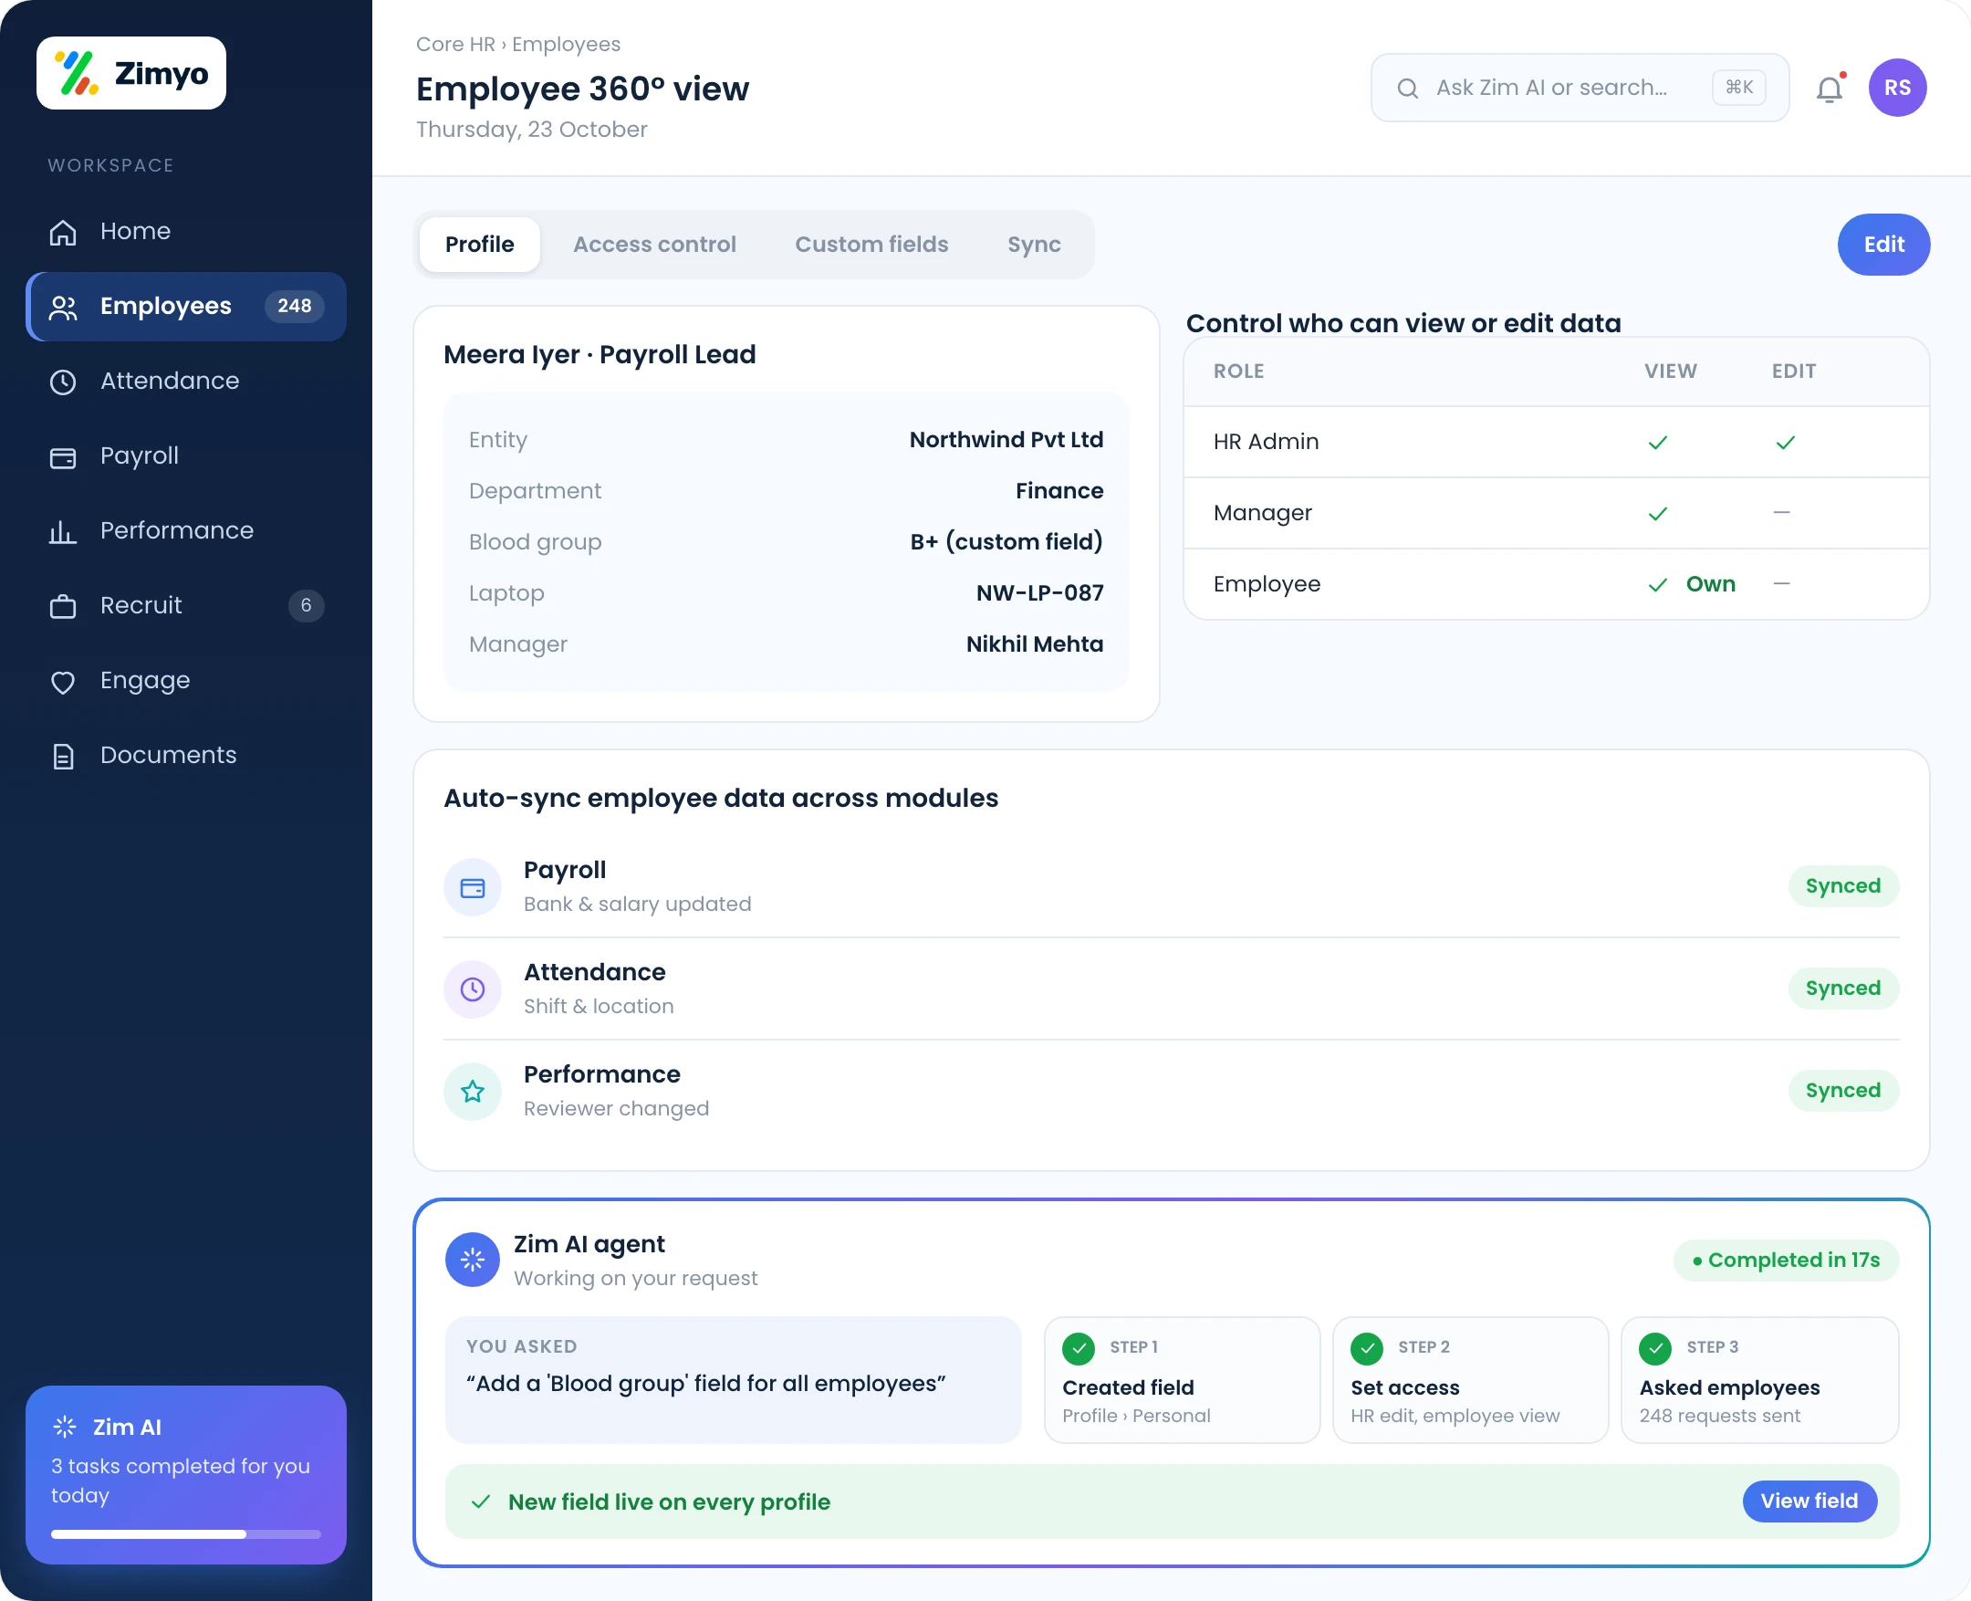The image size is (1971, 1601).
Task: Click the Recruit briefcase icon
Action: pyautogui.click(x=63, y=607)
